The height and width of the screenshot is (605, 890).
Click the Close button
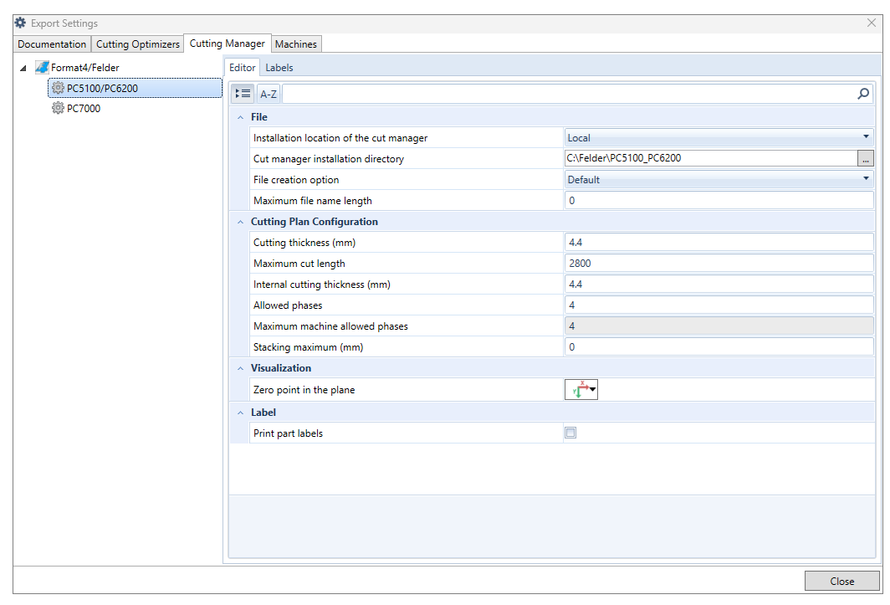(841, 581)
